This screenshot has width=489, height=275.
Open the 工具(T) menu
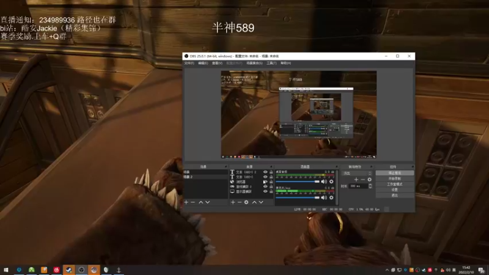pyautogui.click(x=271, y=63)
